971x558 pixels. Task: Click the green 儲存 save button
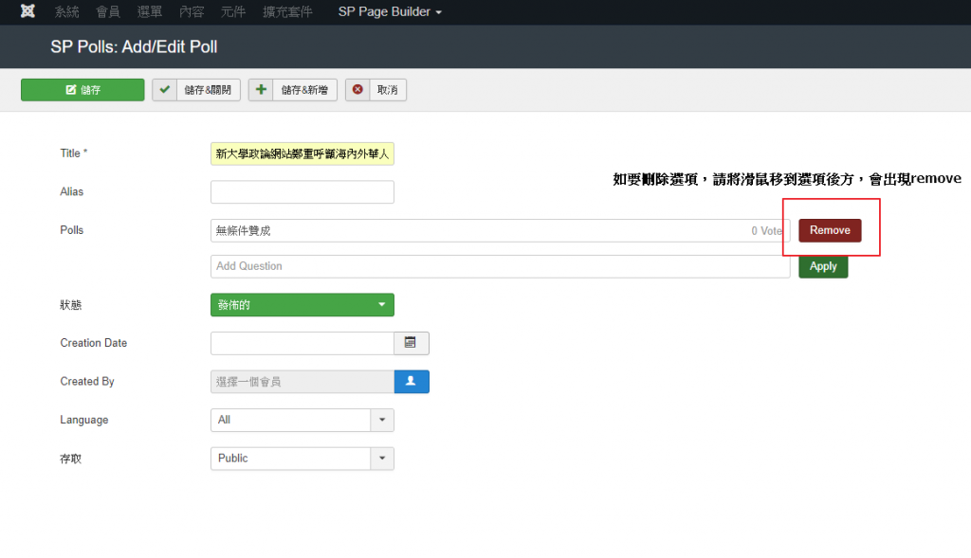tap(82, 90)
